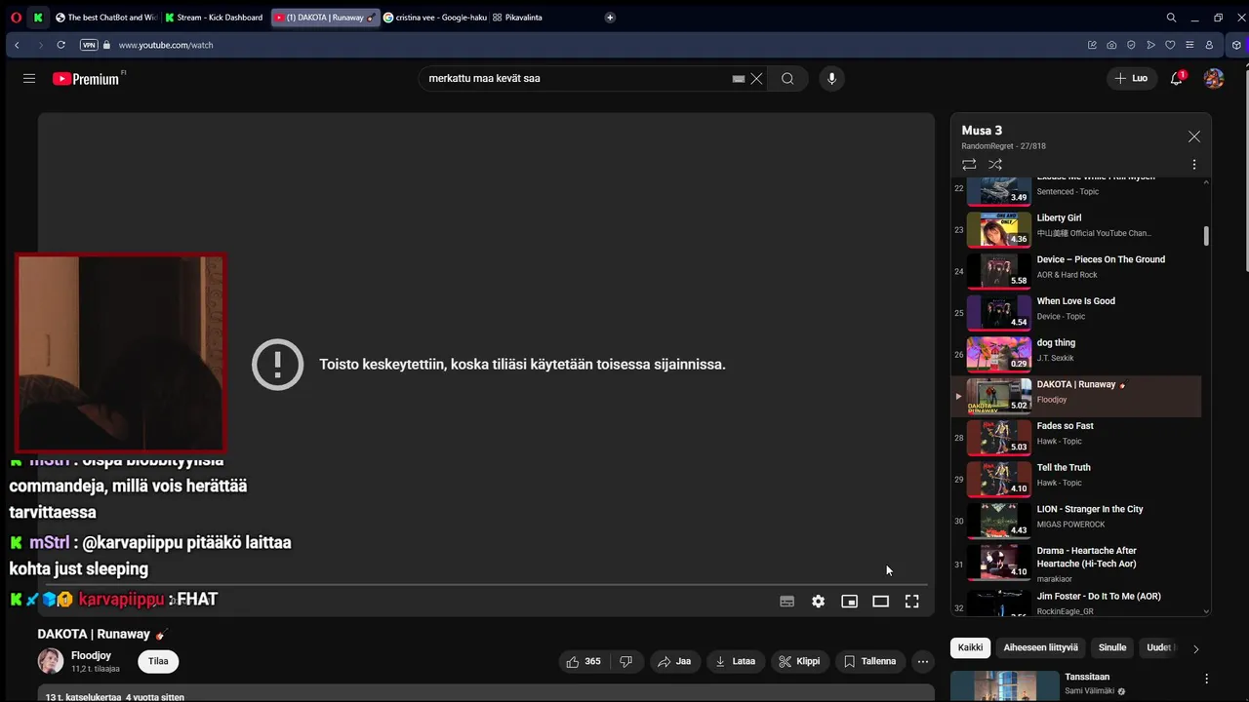Viewport: 1249px width, 702px height.
Task: Click the Luo create button
Action: point(1131,78)
